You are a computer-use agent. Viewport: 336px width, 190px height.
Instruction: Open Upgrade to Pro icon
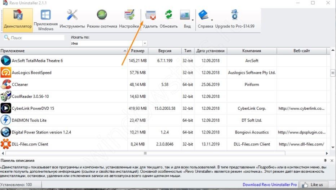click(x=235, y=19)
